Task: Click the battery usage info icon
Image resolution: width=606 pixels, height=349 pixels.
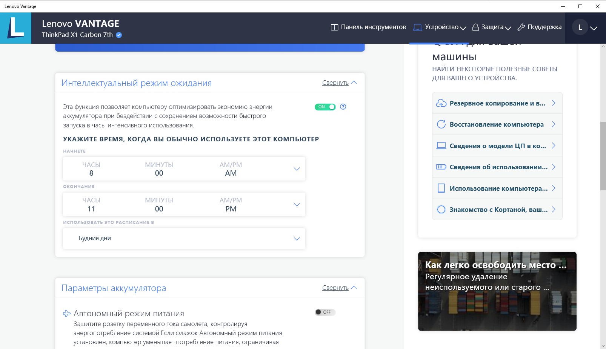Action: pos(441,167)
